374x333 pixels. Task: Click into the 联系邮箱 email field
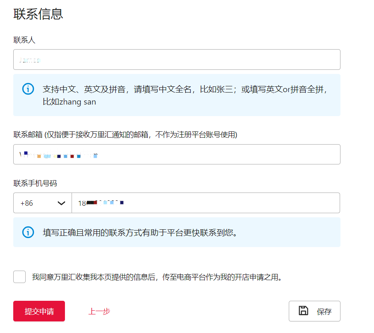pos(177,155)
